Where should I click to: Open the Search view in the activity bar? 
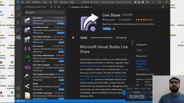pos(18,15)
